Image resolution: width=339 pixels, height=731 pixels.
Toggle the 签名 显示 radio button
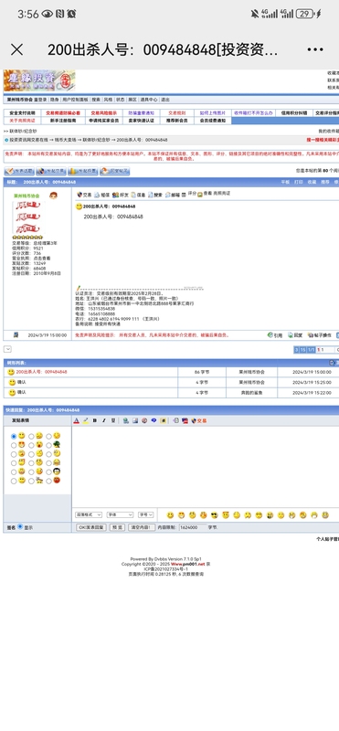pos(20,526)
